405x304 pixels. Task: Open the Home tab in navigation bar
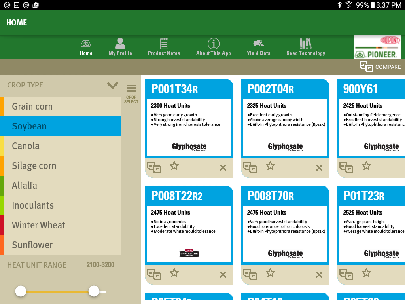tap(86, 48)
